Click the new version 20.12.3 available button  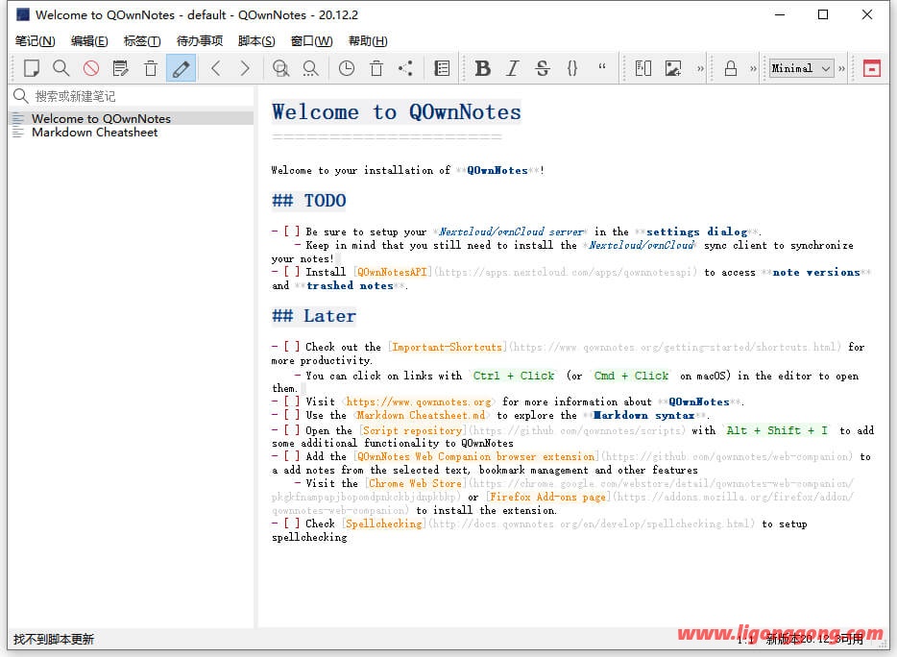814,640
